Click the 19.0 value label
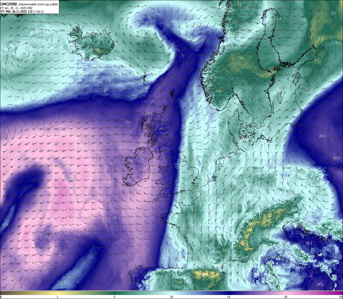This screenshot has height=299, width=343. click(x=331, y=240)
